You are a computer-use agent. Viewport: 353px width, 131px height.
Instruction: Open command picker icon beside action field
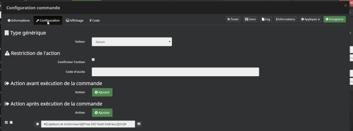pyautogui.click(x=139, y=124)
